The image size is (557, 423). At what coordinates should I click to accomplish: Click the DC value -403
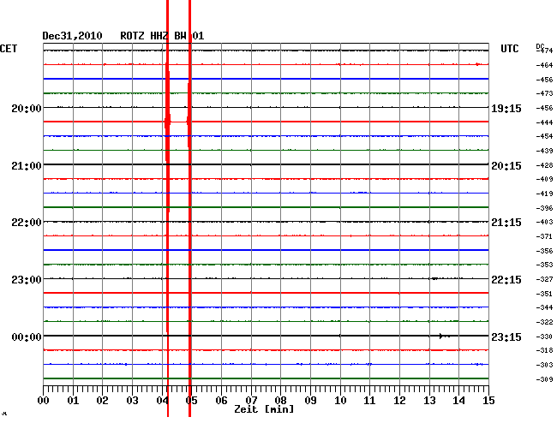coord(544,222)
